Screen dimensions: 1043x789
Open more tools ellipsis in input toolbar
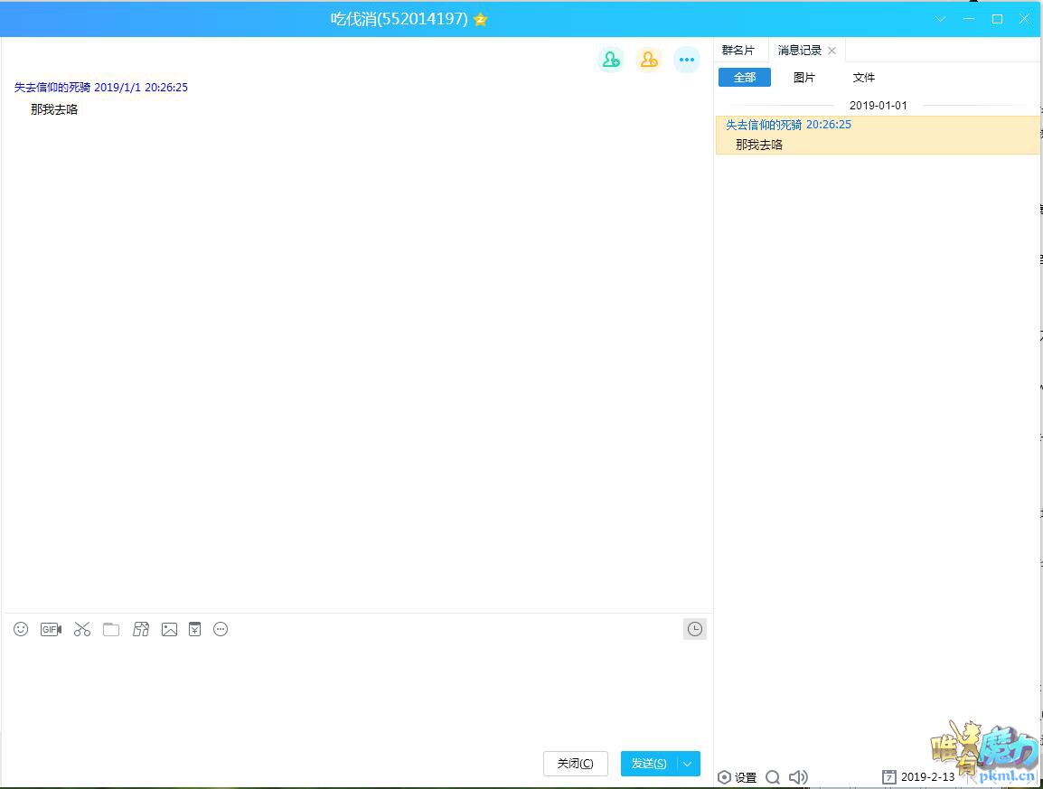[221, 629]
